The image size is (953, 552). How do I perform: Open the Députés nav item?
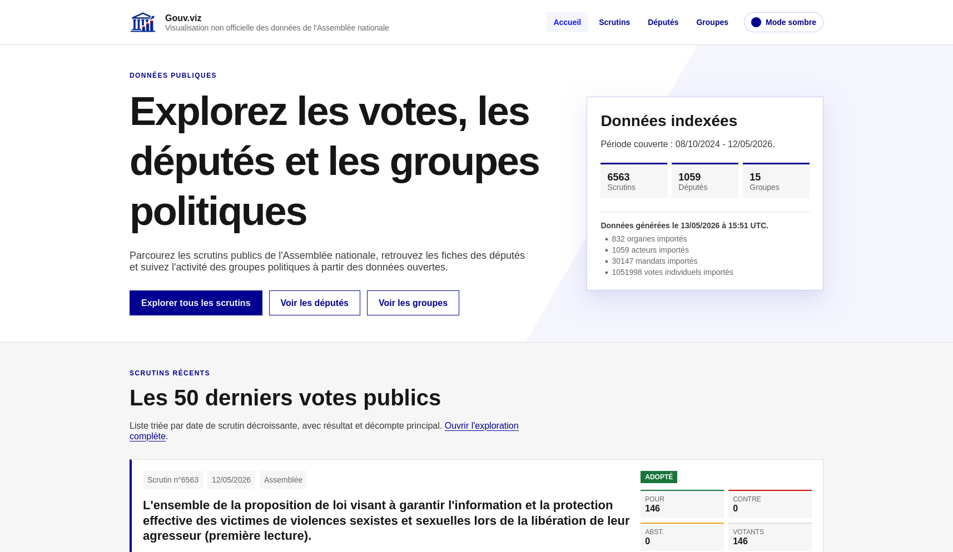point(663,22)
